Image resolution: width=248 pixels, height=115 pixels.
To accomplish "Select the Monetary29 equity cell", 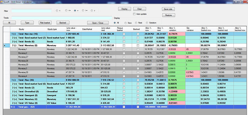I will click(x=32, y=65).
